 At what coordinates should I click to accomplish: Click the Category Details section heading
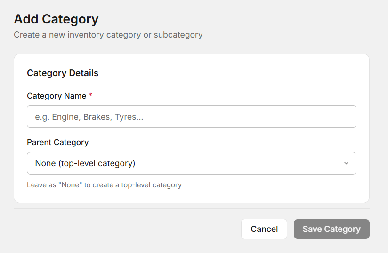63,73
